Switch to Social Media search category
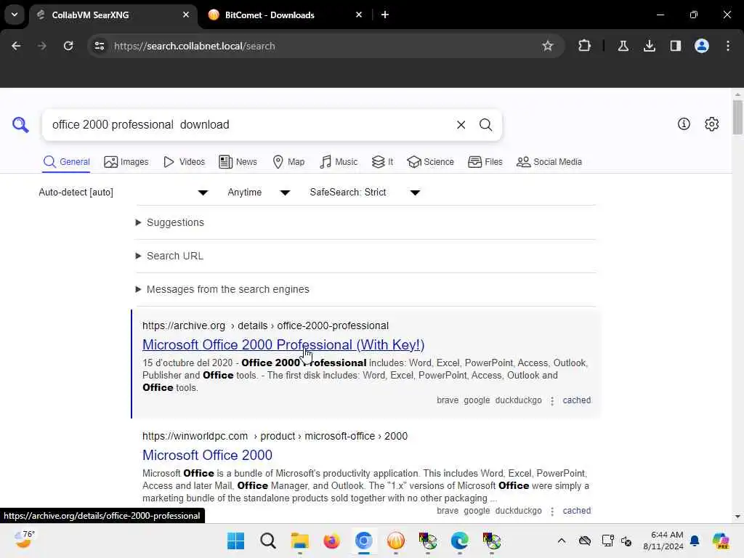Viewport: 744px width, 558px height. pos(549,162)
